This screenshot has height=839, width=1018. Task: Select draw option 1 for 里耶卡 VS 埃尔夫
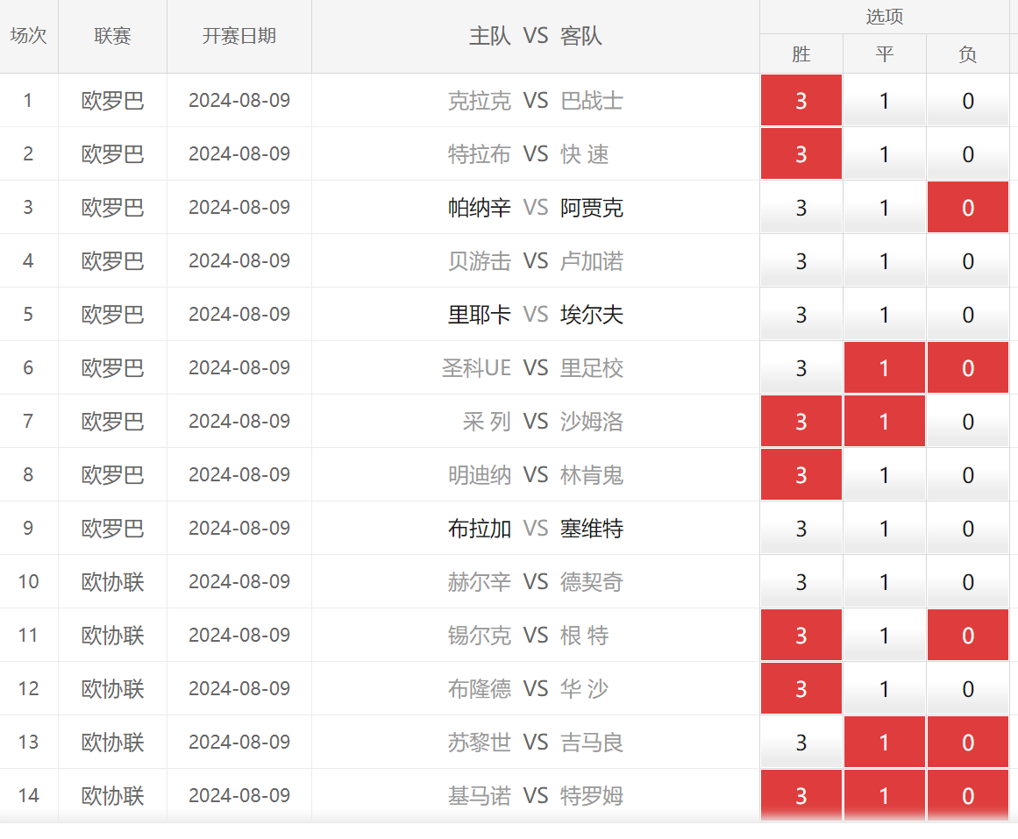[884, 315]
